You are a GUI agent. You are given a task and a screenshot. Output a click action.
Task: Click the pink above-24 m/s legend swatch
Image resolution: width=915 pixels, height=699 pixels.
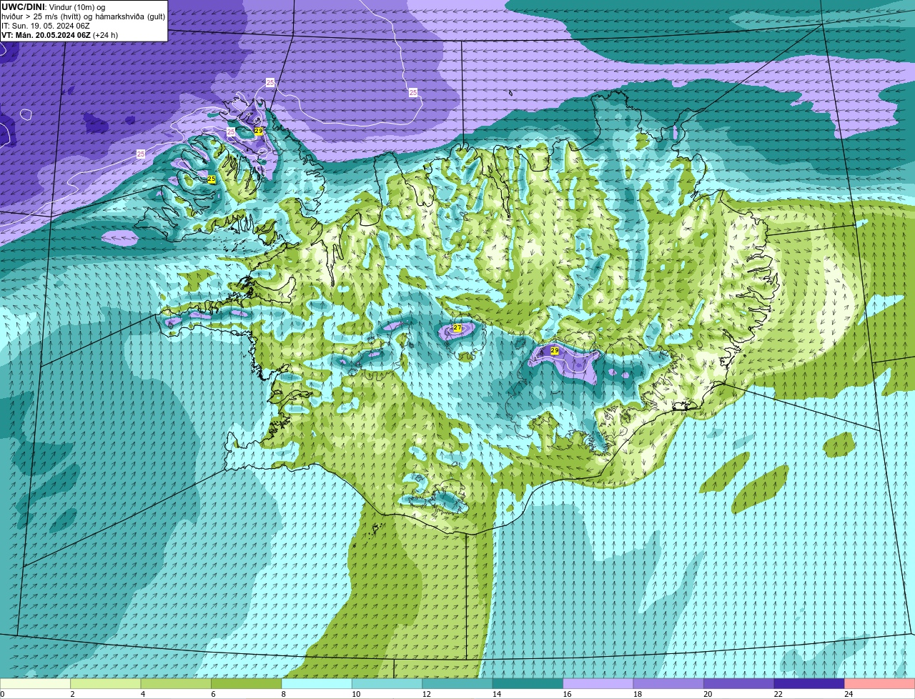pos(880,684)
